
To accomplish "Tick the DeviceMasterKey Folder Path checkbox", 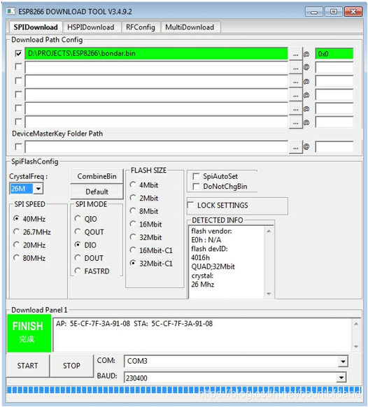I will tap(18, 147).
